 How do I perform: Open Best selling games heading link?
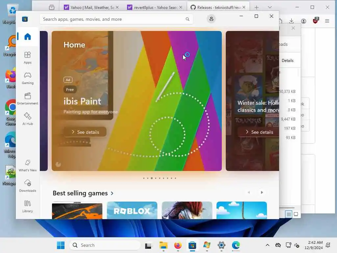click(x=80, y=193)
